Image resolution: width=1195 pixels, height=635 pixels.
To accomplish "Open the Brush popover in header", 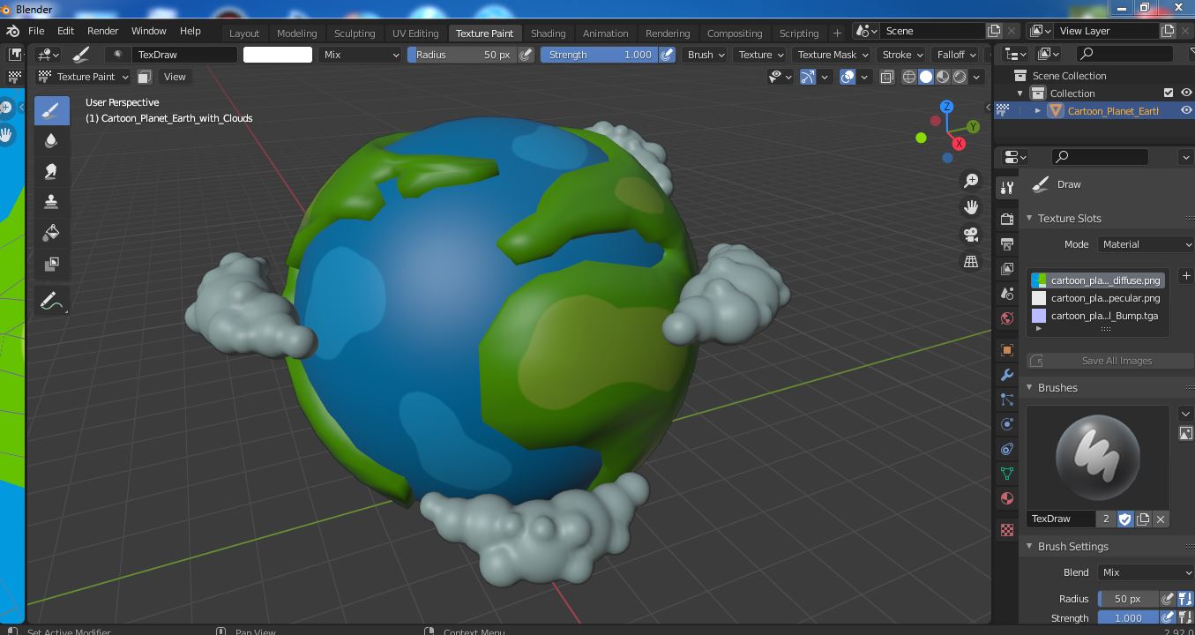I will (x=706, y=55).
